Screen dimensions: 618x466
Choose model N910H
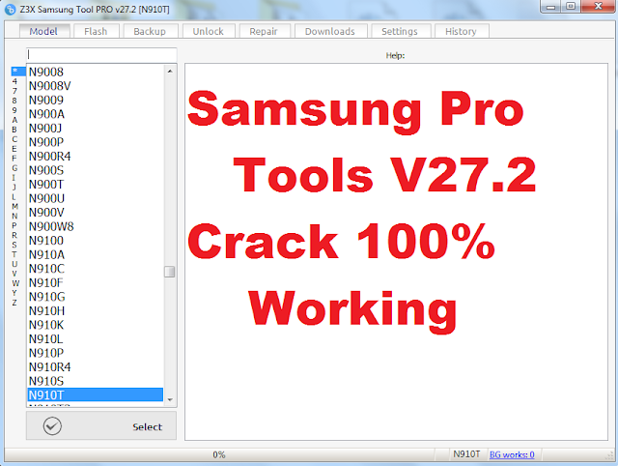click(x=95, y=311)
